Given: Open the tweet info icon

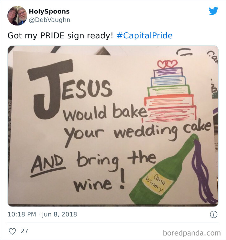Looking at the screenshot, I should tap(213, 214).
